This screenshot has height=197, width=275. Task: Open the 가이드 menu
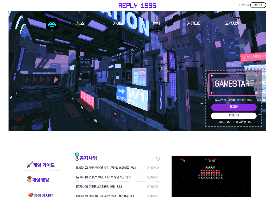(x=118, y=23)
